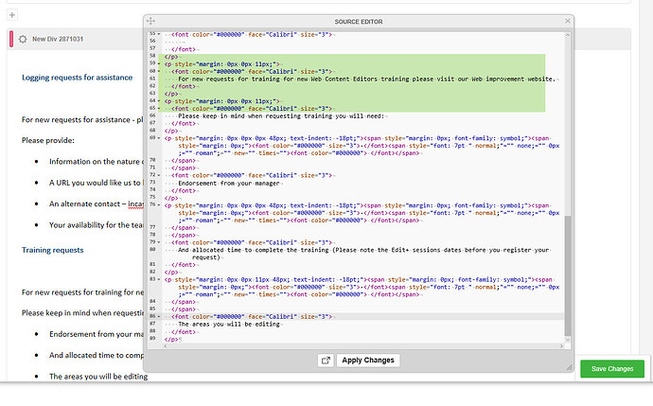
Task: Collapse code fold arrow at line 60
Action: click(x=159, y=71)
